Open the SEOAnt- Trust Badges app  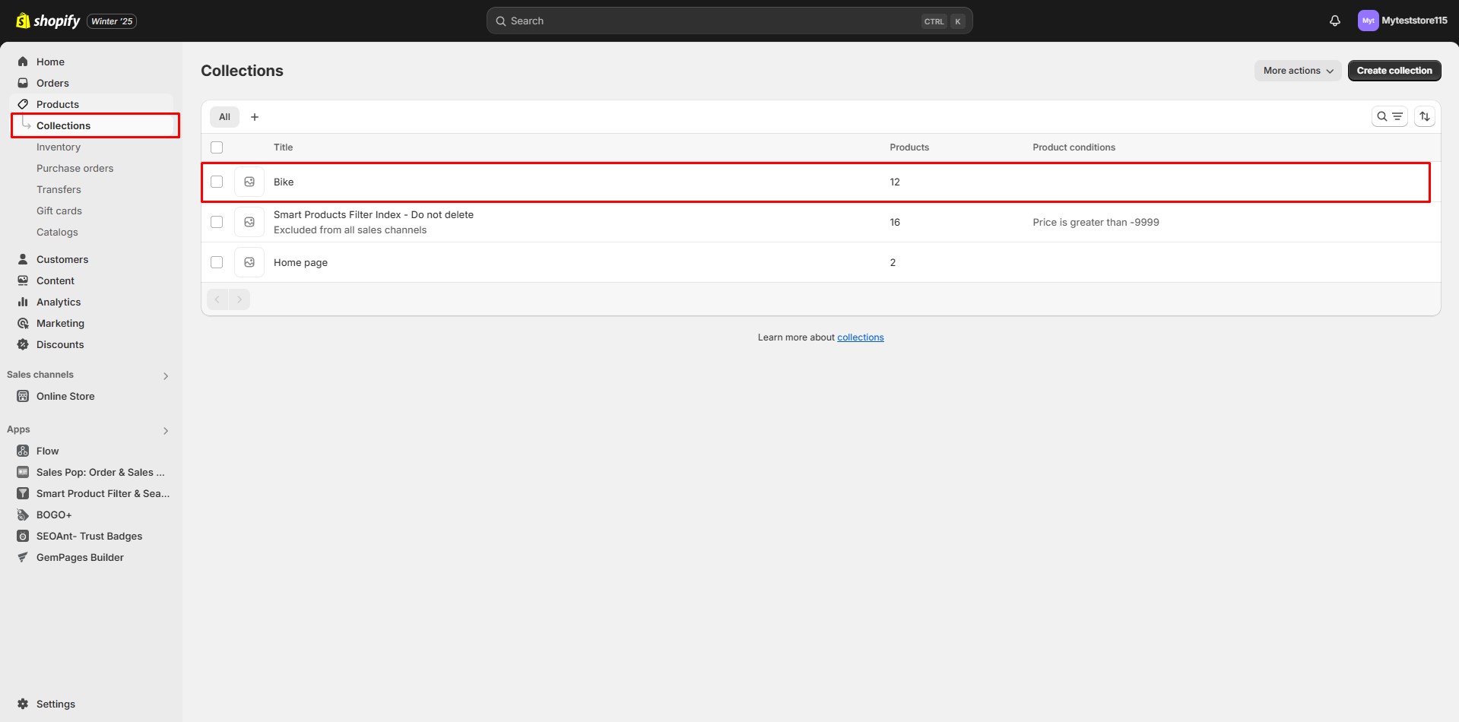click(90, 536)
